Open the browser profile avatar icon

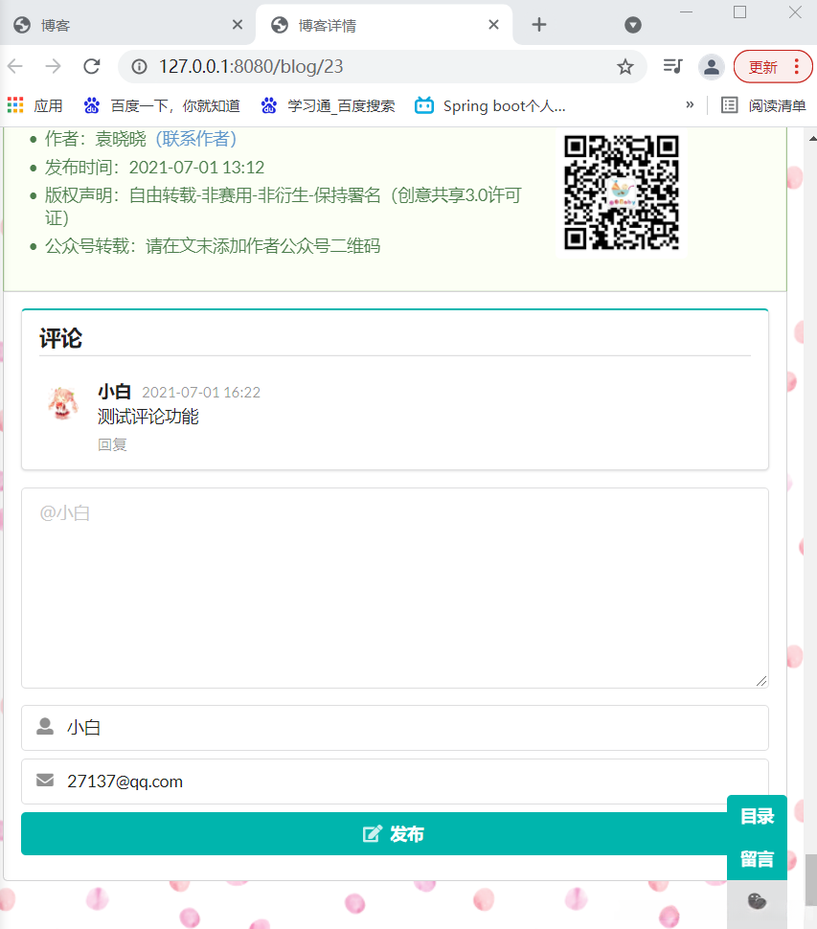pos(710,66)
